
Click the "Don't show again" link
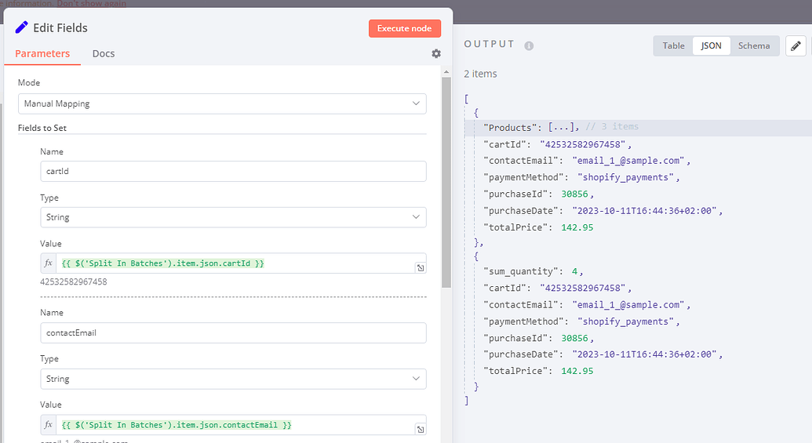(x=91, y=4)
